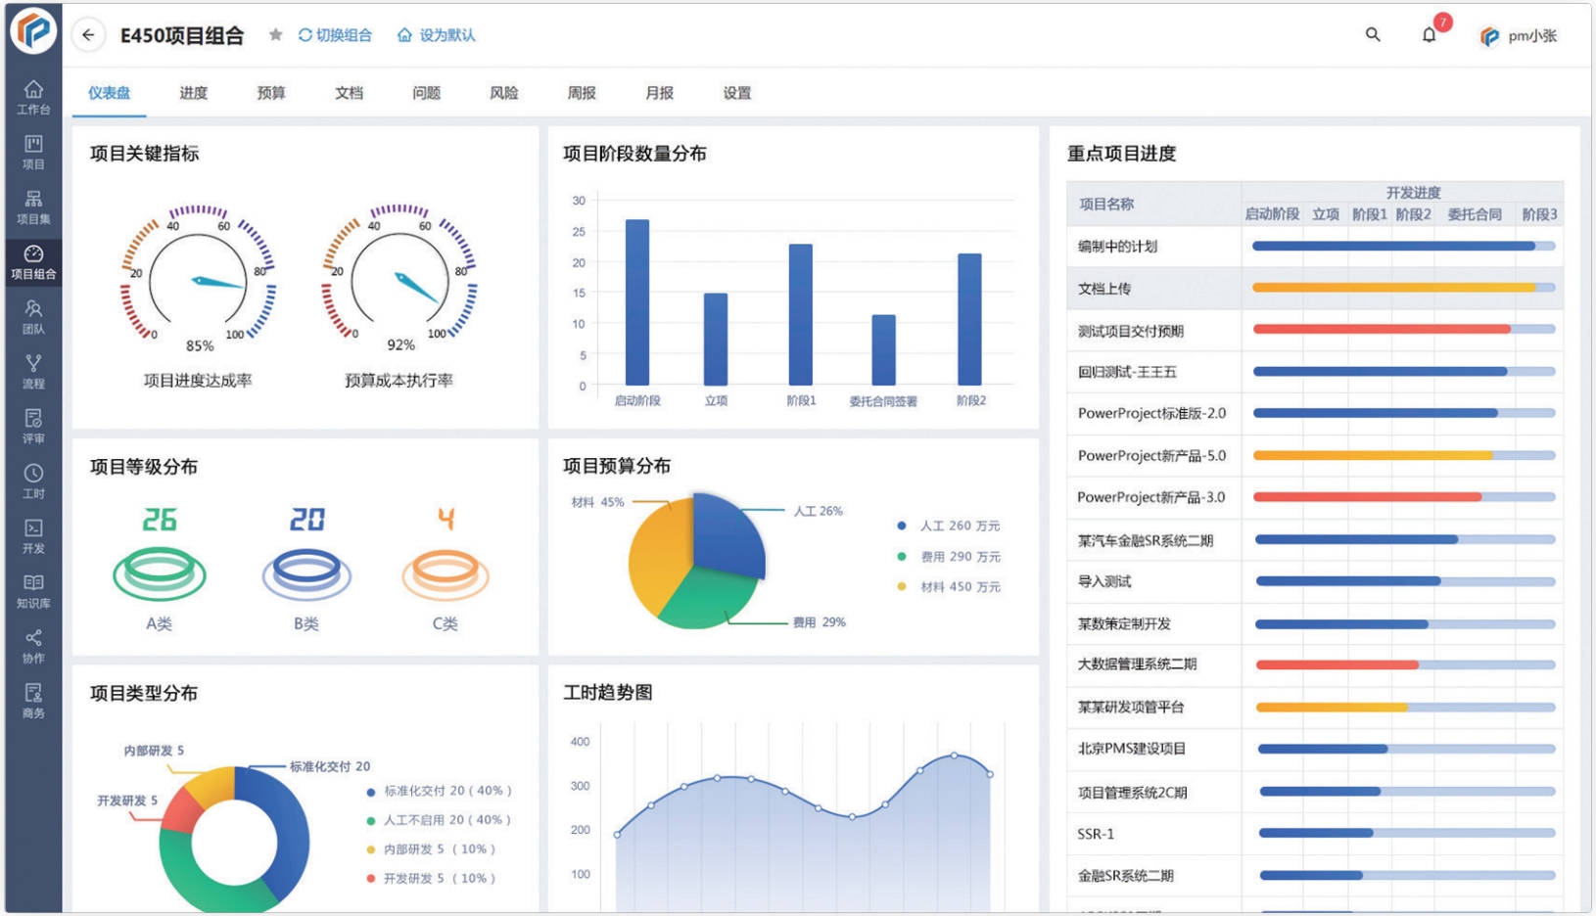Click 切换组合 to switch portfolio
The width and height of the screenshot is (1596, 916).
click(x=336, y=34)
